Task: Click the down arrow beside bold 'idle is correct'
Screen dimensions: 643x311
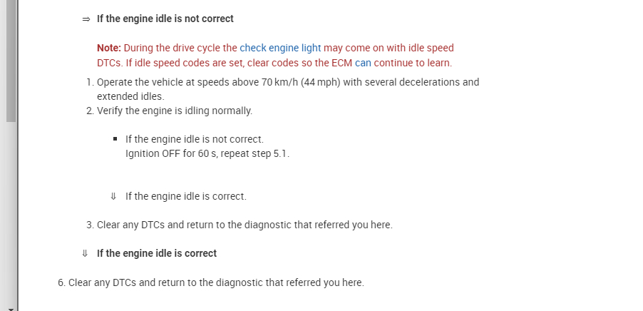Action: 86,253
